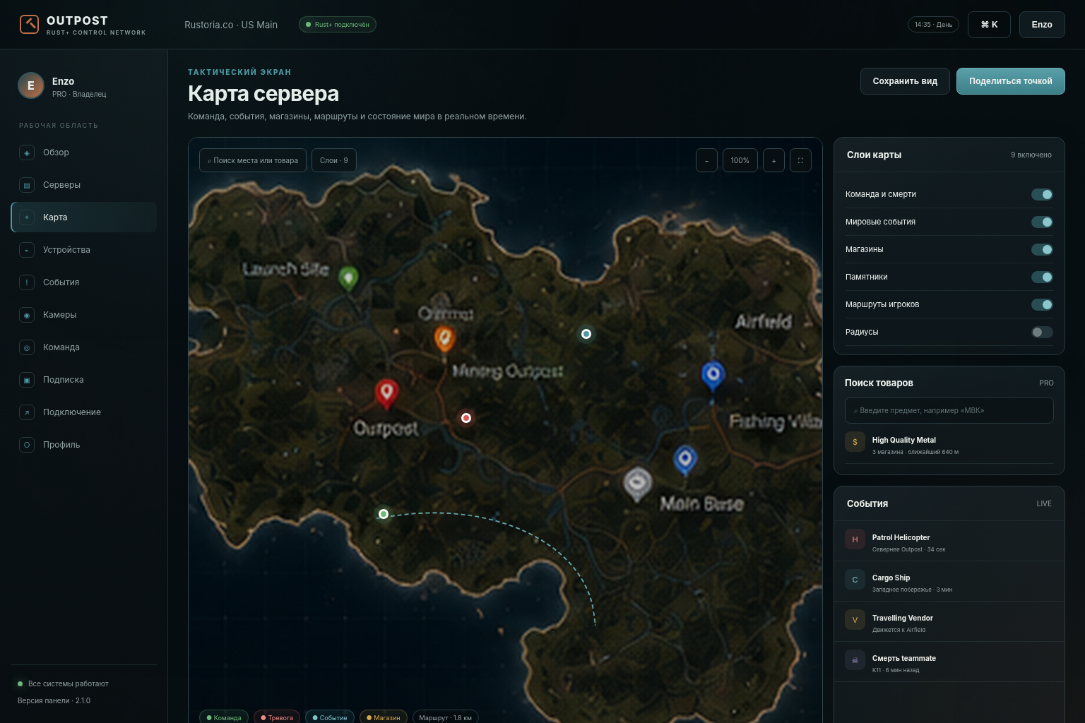Click Версия панели · 2.1.0 text
Screen dimensions: 1085x723
tap(54, 700)
